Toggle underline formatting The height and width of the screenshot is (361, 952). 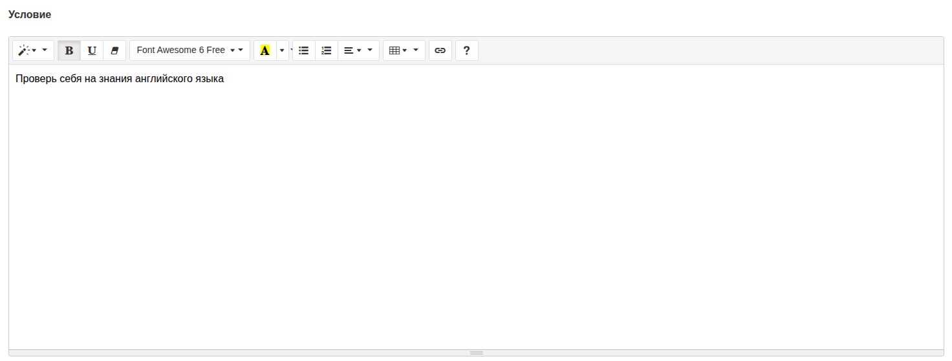92,50
